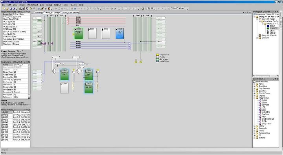The image size is (283, 155).
Task: Open the Interconnect menu
Action: click(33, 5)
